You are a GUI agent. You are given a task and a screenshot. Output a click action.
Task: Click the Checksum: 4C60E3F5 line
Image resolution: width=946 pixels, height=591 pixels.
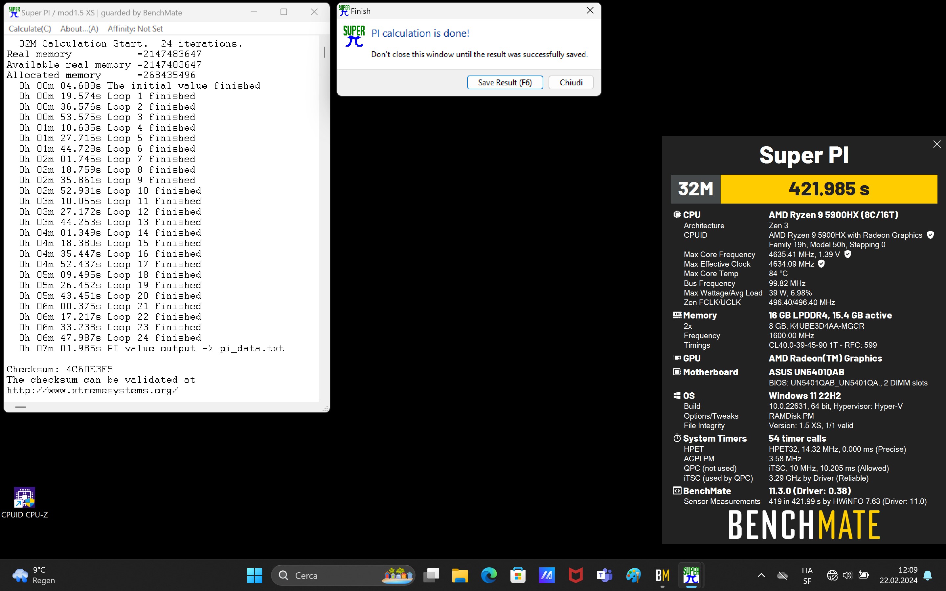point(60,369)
